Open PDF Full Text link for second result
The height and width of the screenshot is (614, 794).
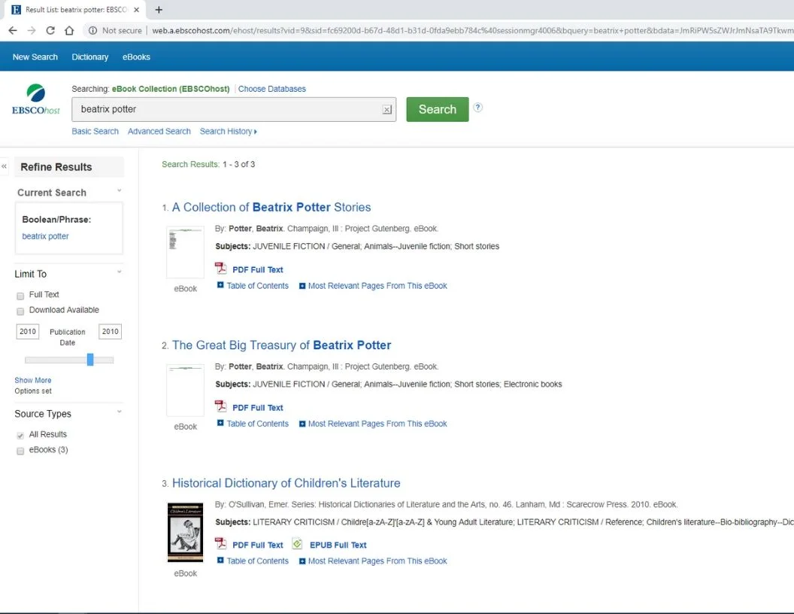click(x=258, y=407)
